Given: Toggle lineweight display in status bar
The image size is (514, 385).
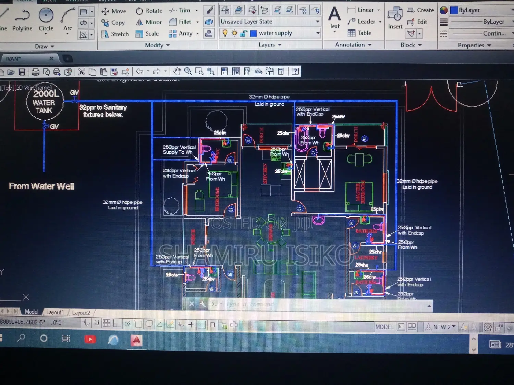Looking at the screenshot, I should click(191, 324).
